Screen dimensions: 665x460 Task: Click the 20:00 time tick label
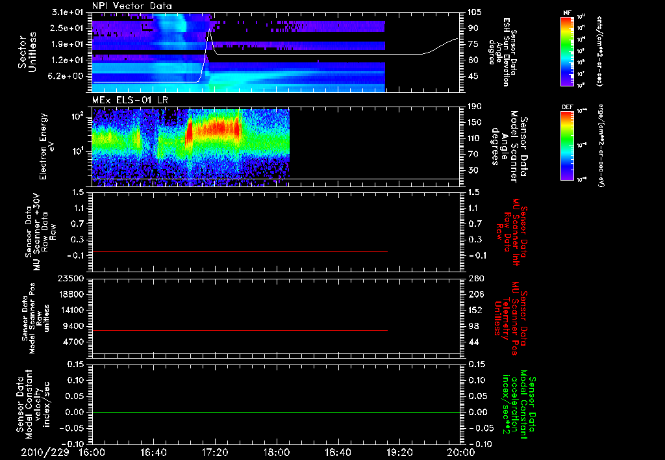461,452
